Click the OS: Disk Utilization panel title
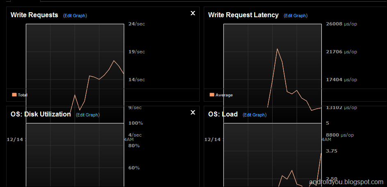This screenshot has width=387, height=187. tap(41, 114)
